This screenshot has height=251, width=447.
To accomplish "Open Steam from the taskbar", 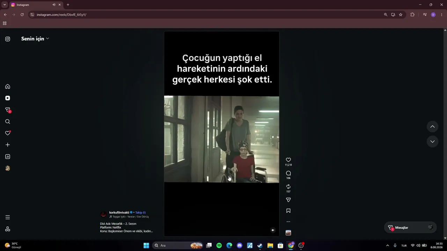I will (x=260, y=245).
